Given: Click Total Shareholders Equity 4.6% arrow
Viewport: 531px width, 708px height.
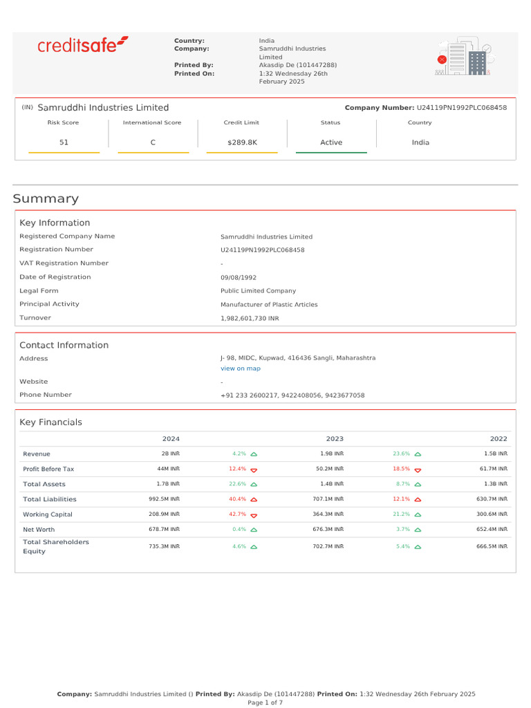Looking at the screenshot, I should pyautogui.click(x=253, y=547).
